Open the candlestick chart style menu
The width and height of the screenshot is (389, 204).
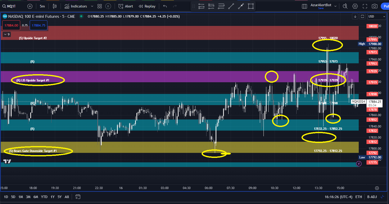[54, 6]
